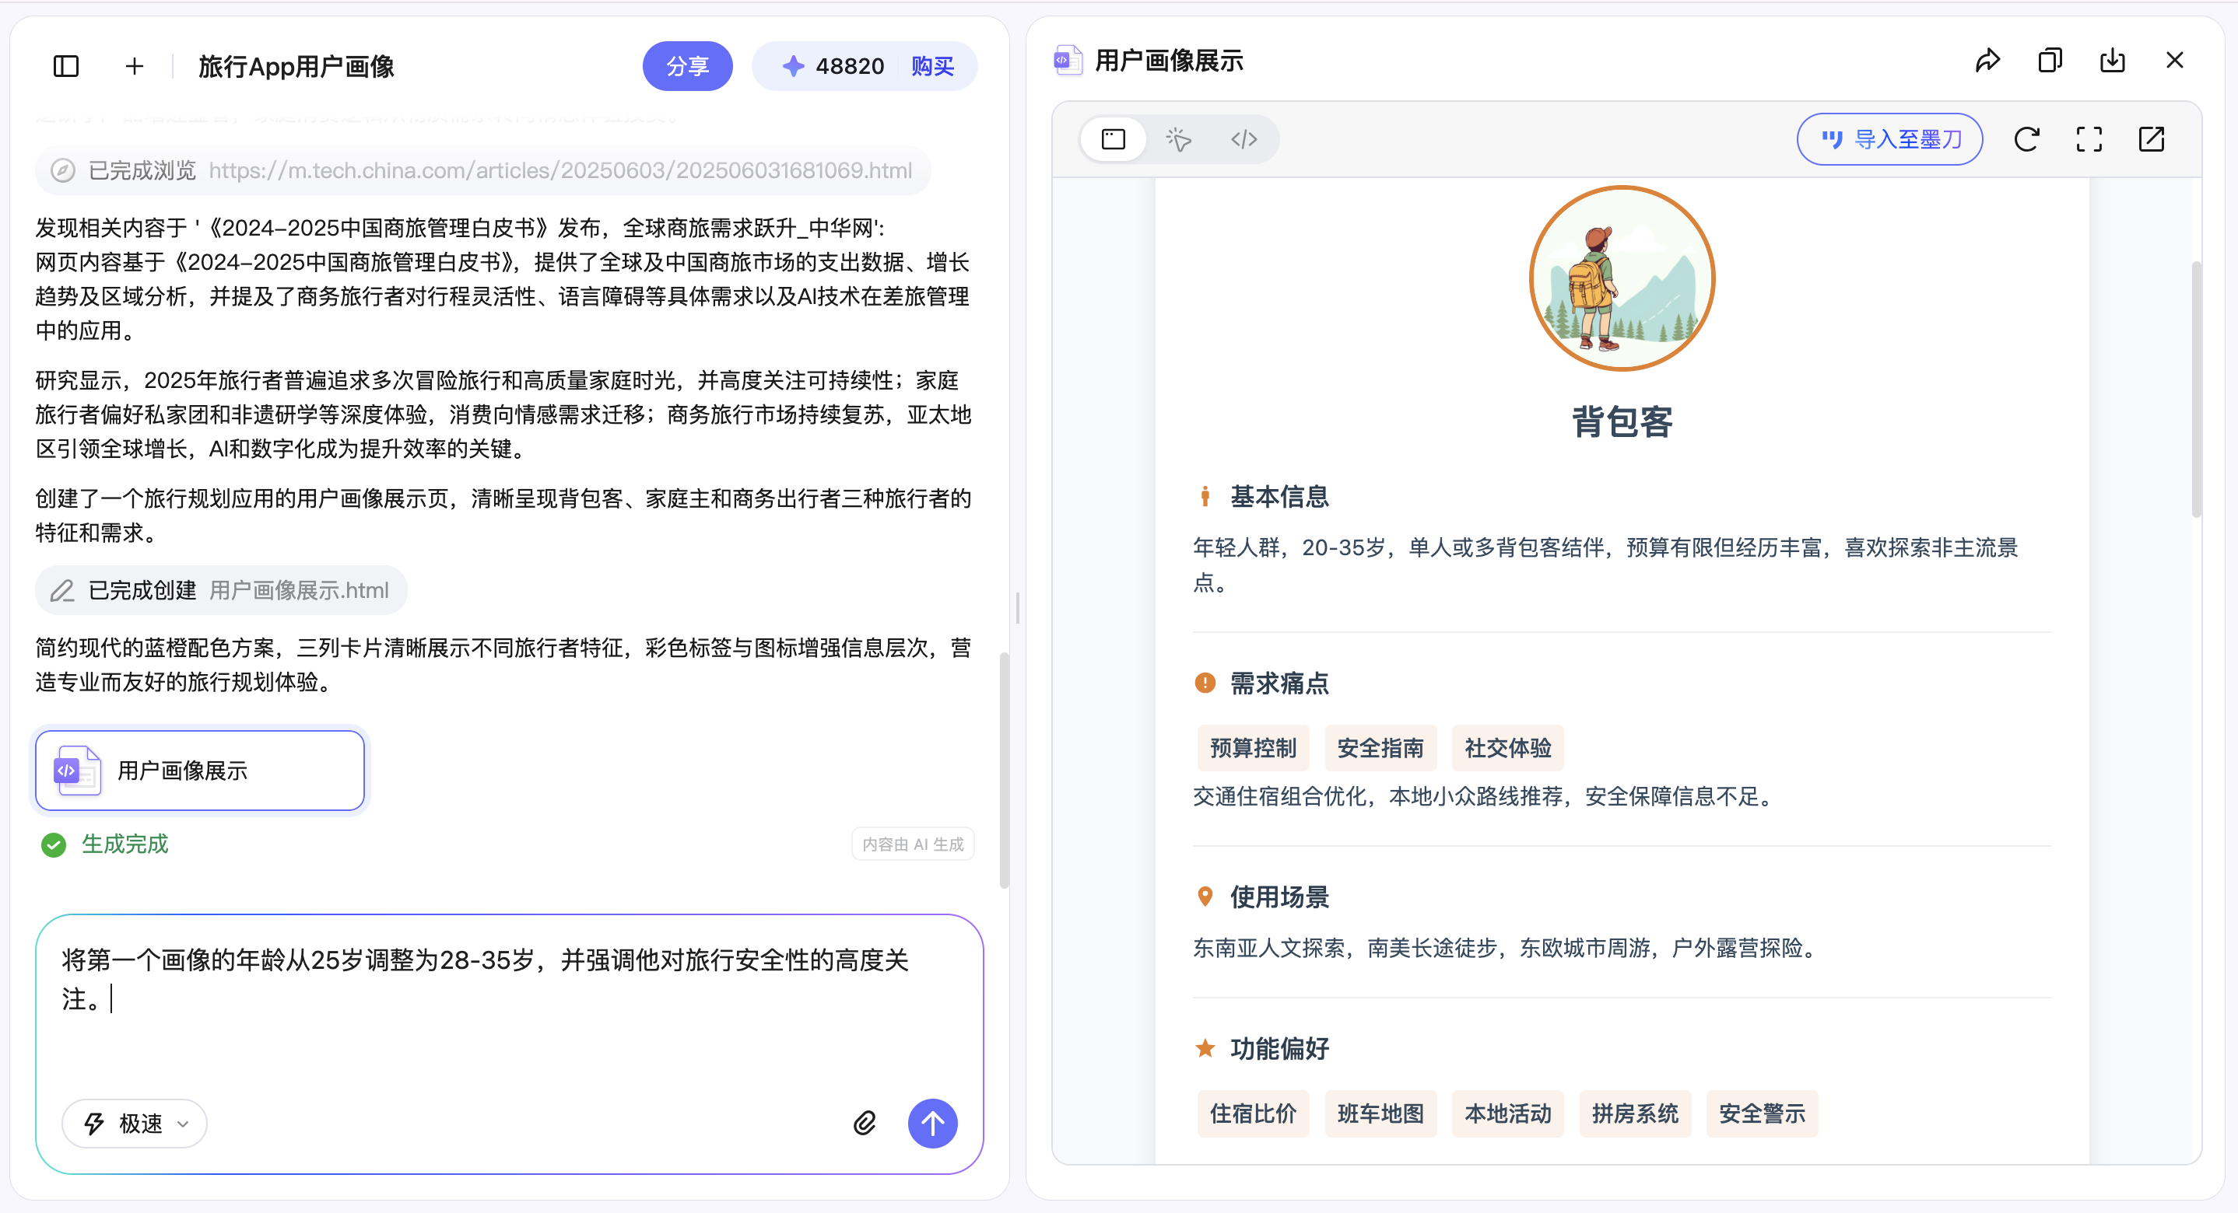Open the visited m.tech.china.com article link
This screenshot has height=1213, width=2238.
[560, 170]
